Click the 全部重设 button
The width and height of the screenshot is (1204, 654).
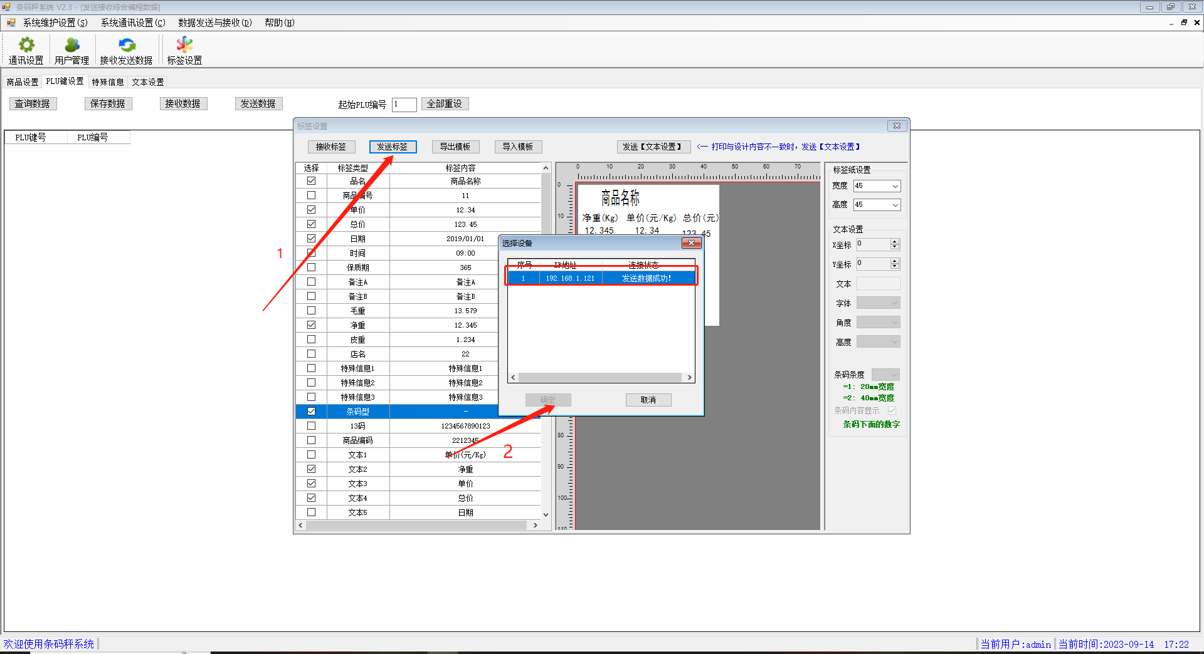click(x=445, y=104)
